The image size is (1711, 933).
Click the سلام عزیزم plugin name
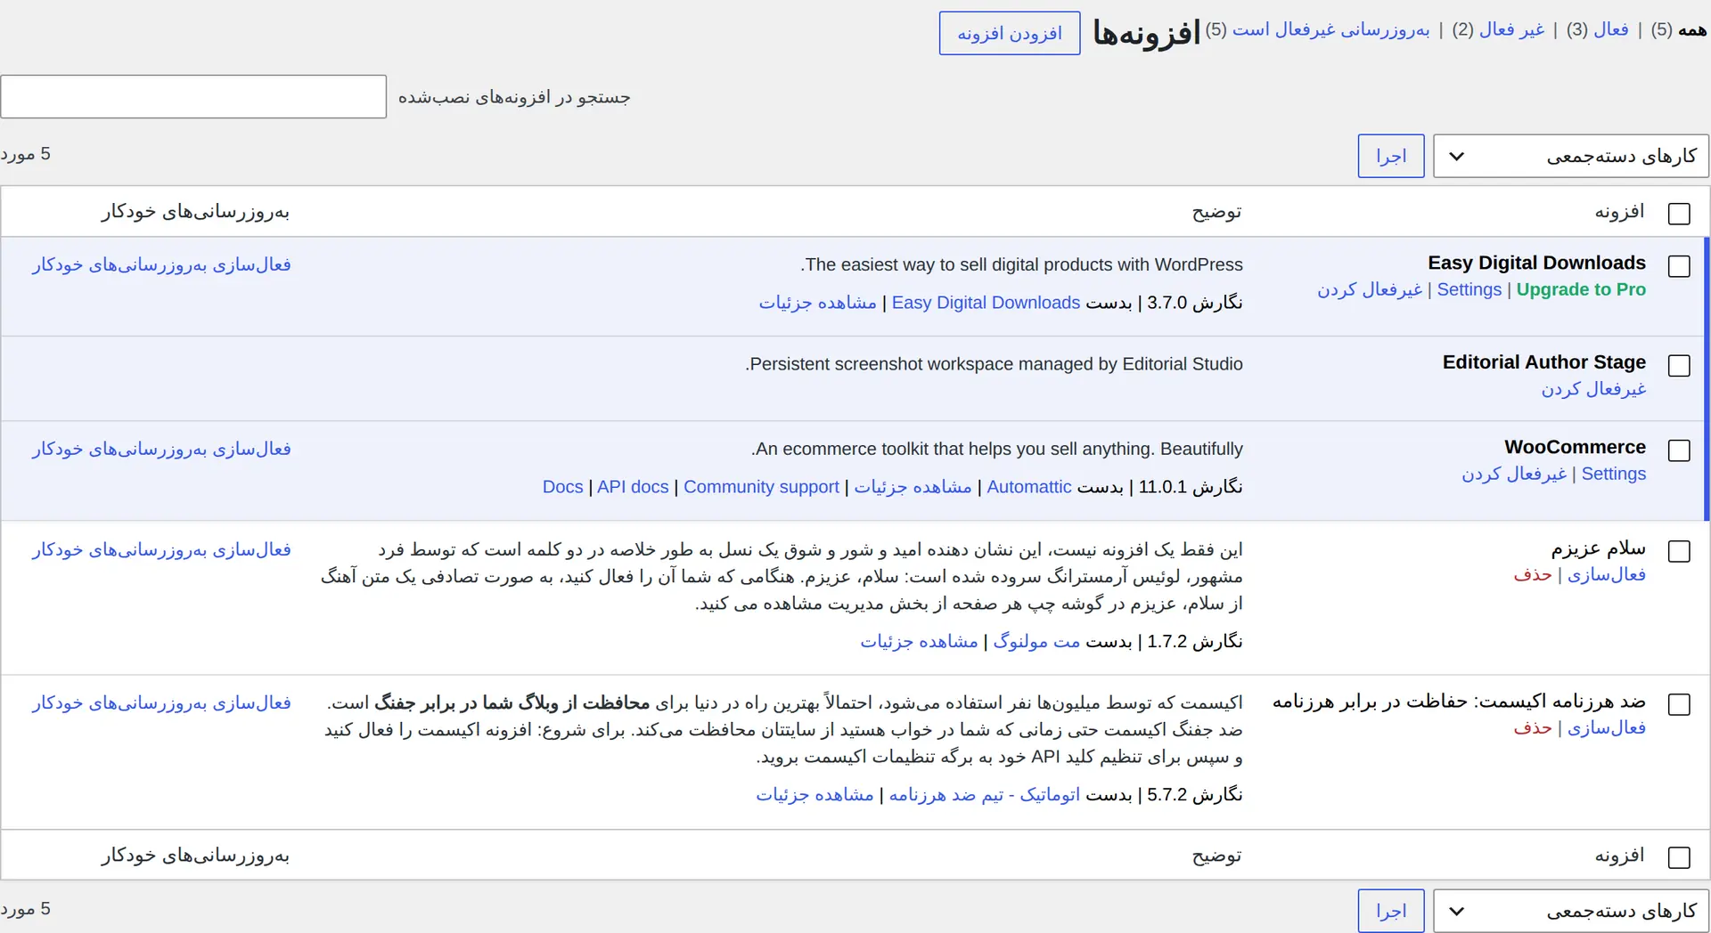(1598, 548)
